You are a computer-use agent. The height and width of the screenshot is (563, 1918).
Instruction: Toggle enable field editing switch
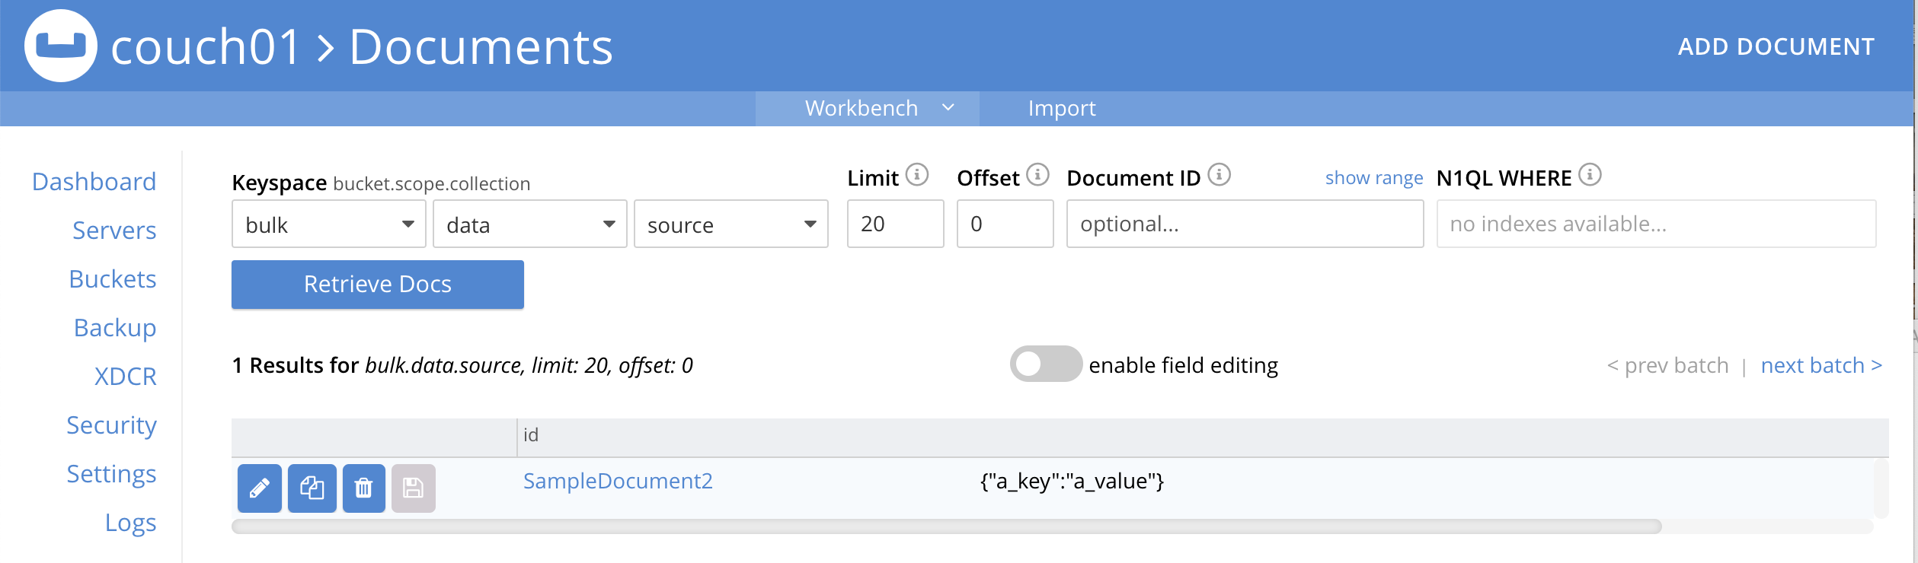1045,364
